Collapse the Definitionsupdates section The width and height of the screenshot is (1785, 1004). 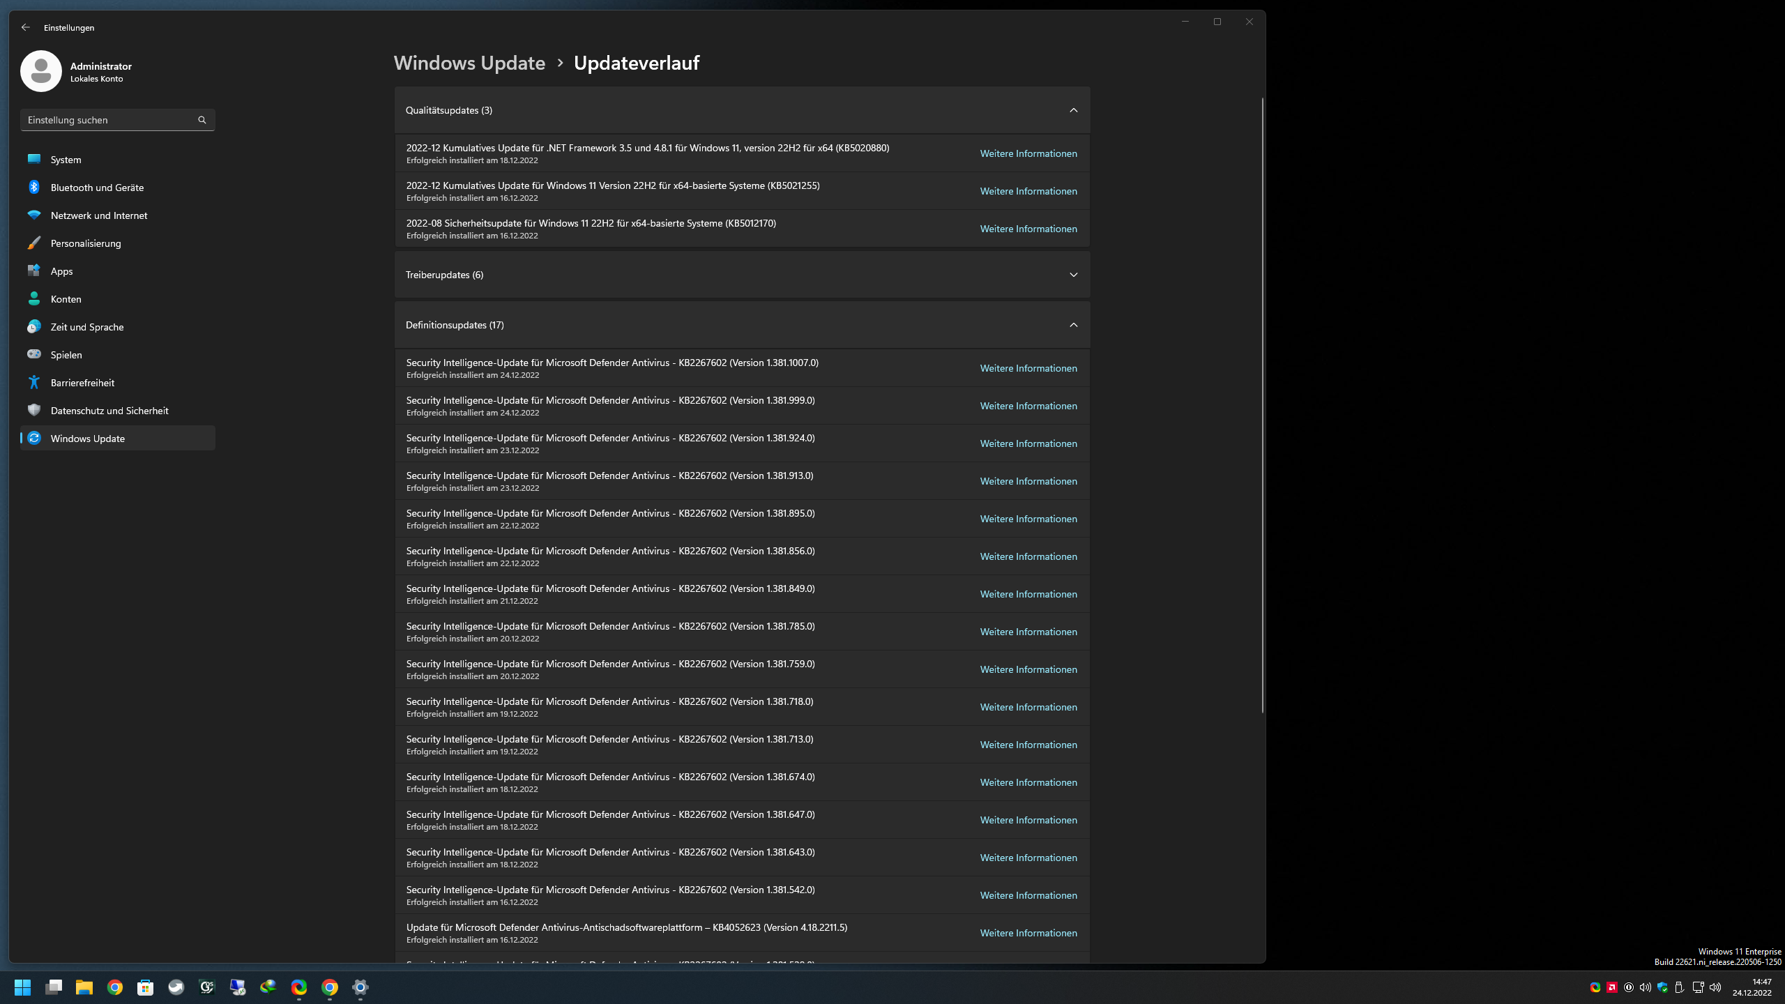(x=1073, y=325)
